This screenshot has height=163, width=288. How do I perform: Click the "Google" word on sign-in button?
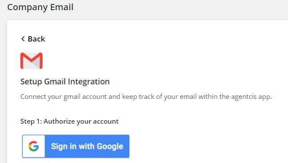[110, 146]
